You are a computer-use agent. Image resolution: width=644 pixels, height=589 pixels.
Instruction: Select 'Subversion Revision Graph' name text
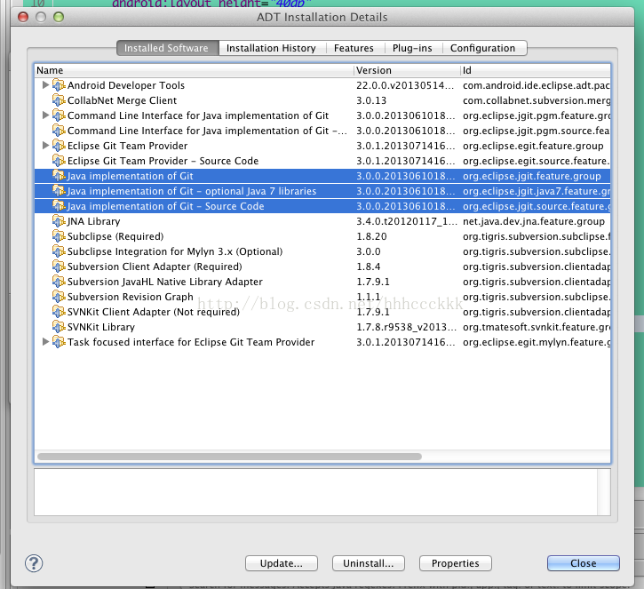pos(131,297)
